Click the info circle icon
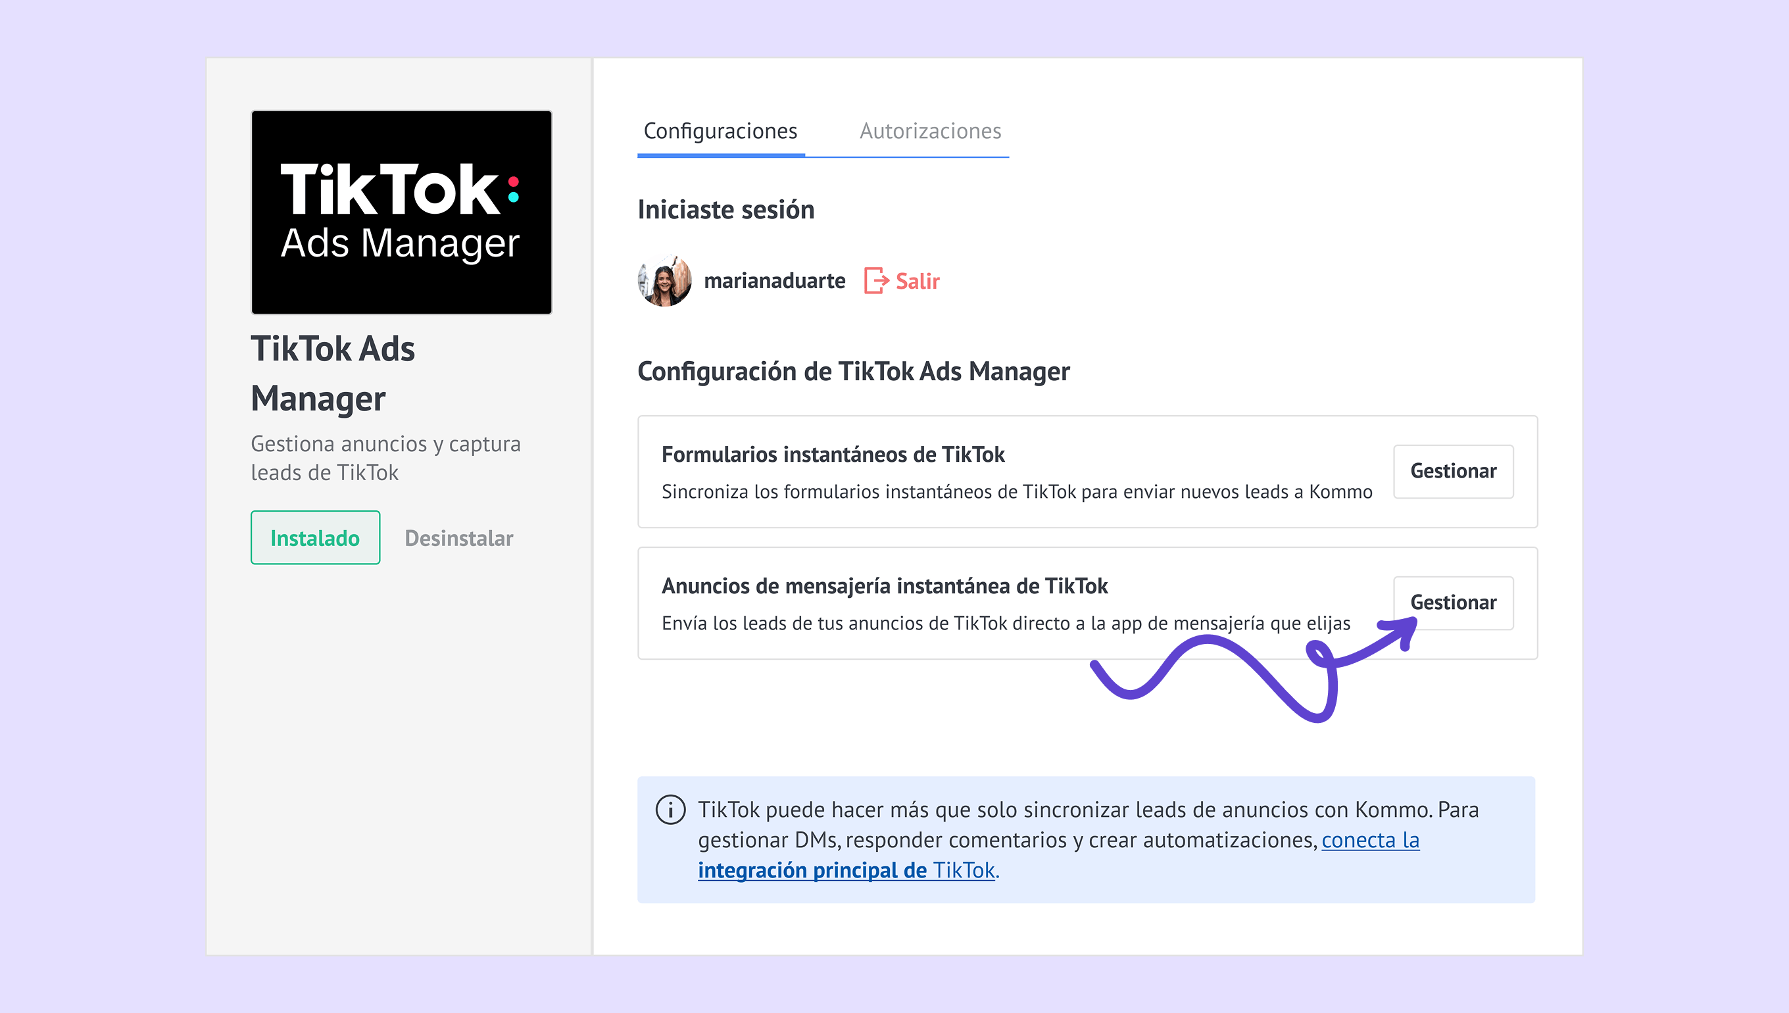Screen dimensions: 1789x1013 (x=670, y=810)
